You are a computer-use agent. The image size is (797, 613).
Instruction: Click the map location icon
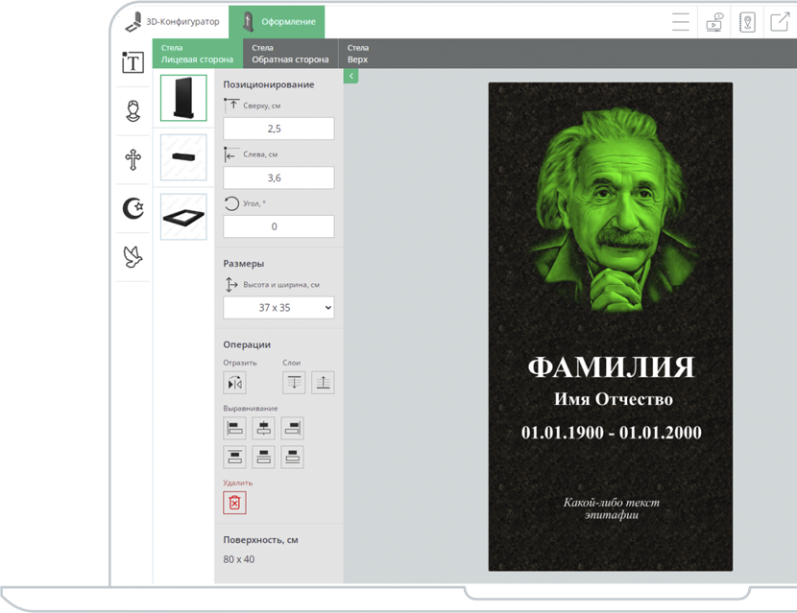747,22
